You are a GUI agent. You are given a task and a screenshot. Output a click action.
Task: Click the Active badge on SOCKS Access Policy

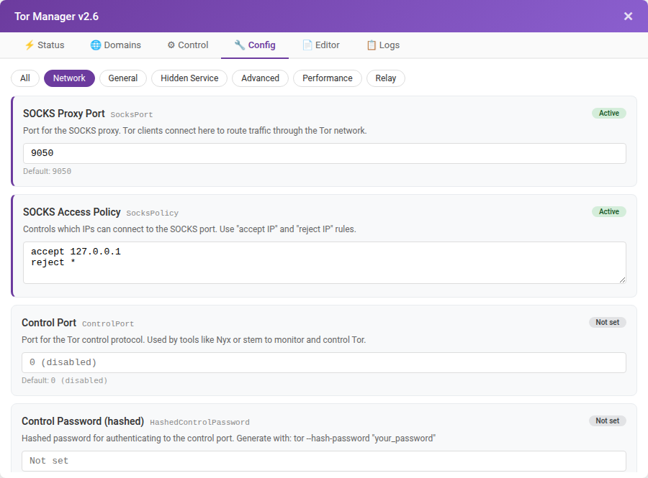point(608,211)
